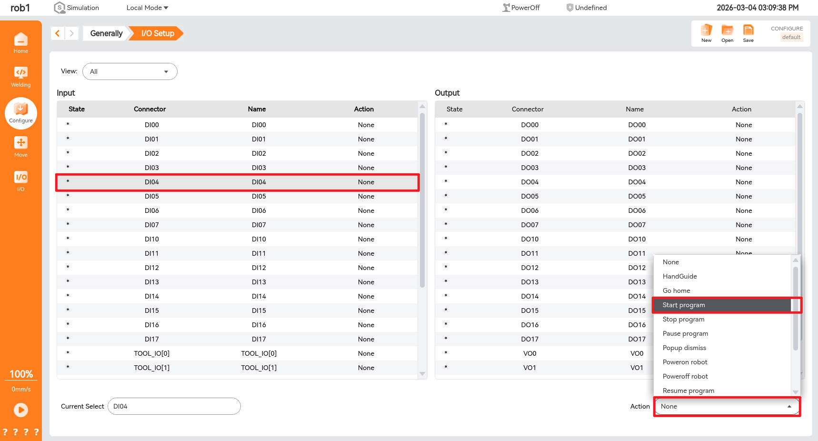The width and height of the screenshot is (818, 441).
Task: Click the Current Select input field
Action: (x=174, y=406)
